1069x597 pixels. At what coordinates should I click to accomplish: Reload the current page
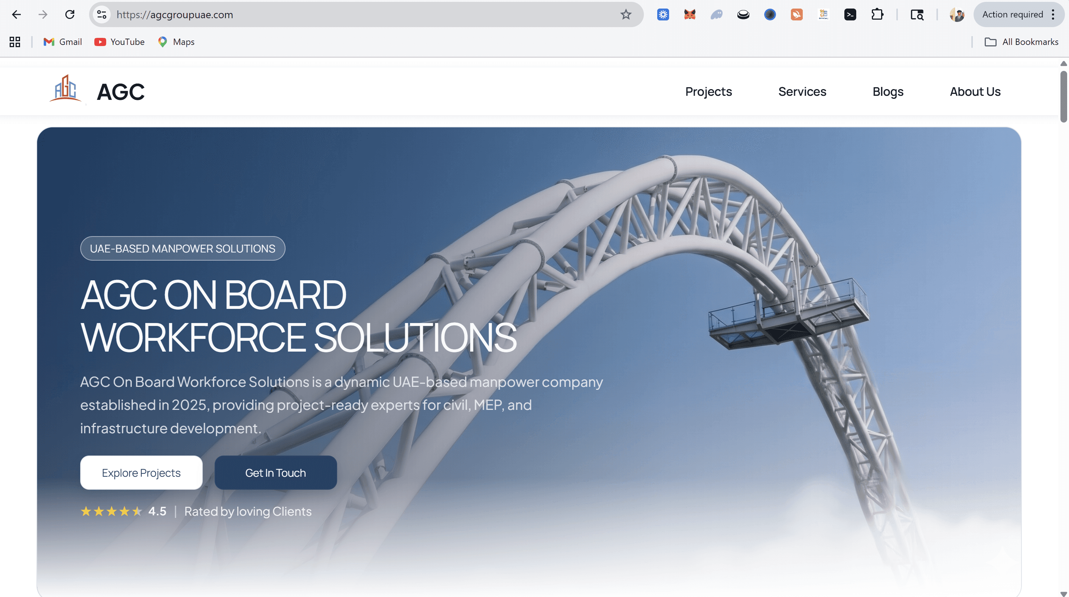point(70,14)
